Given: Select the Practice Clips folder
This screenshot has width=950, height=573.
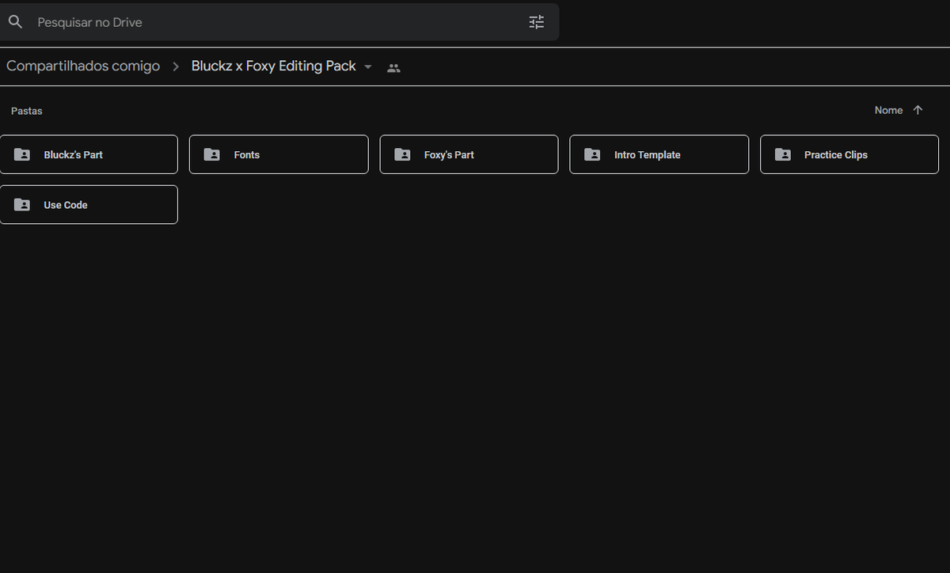Looking at the screenshot, I should [849, 154].
